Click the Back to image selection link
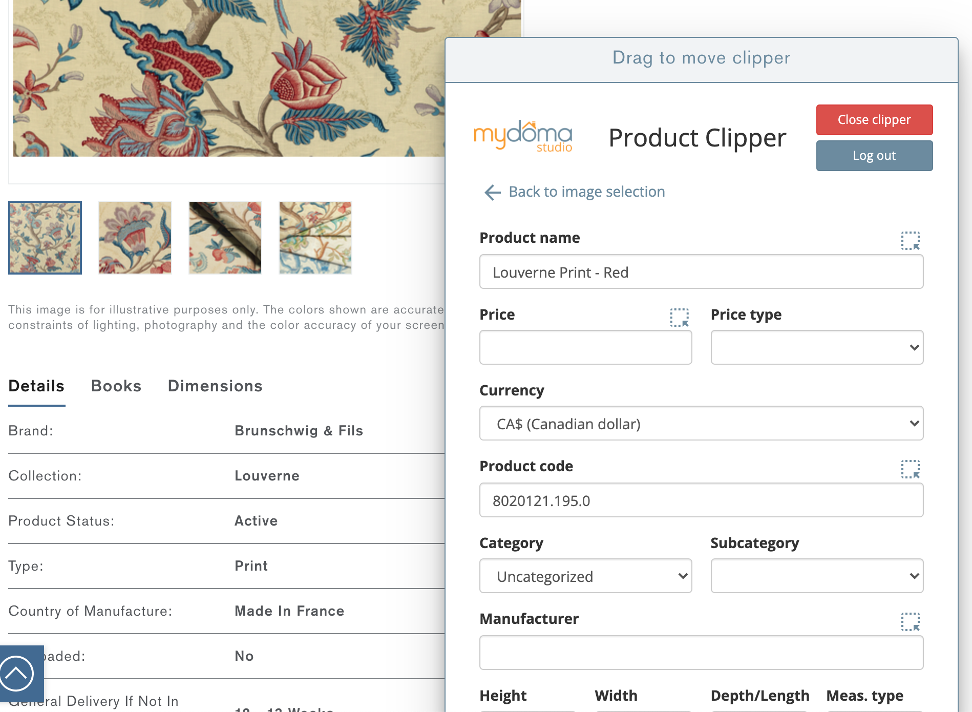 pyautogui.click(x=586, y=192)
